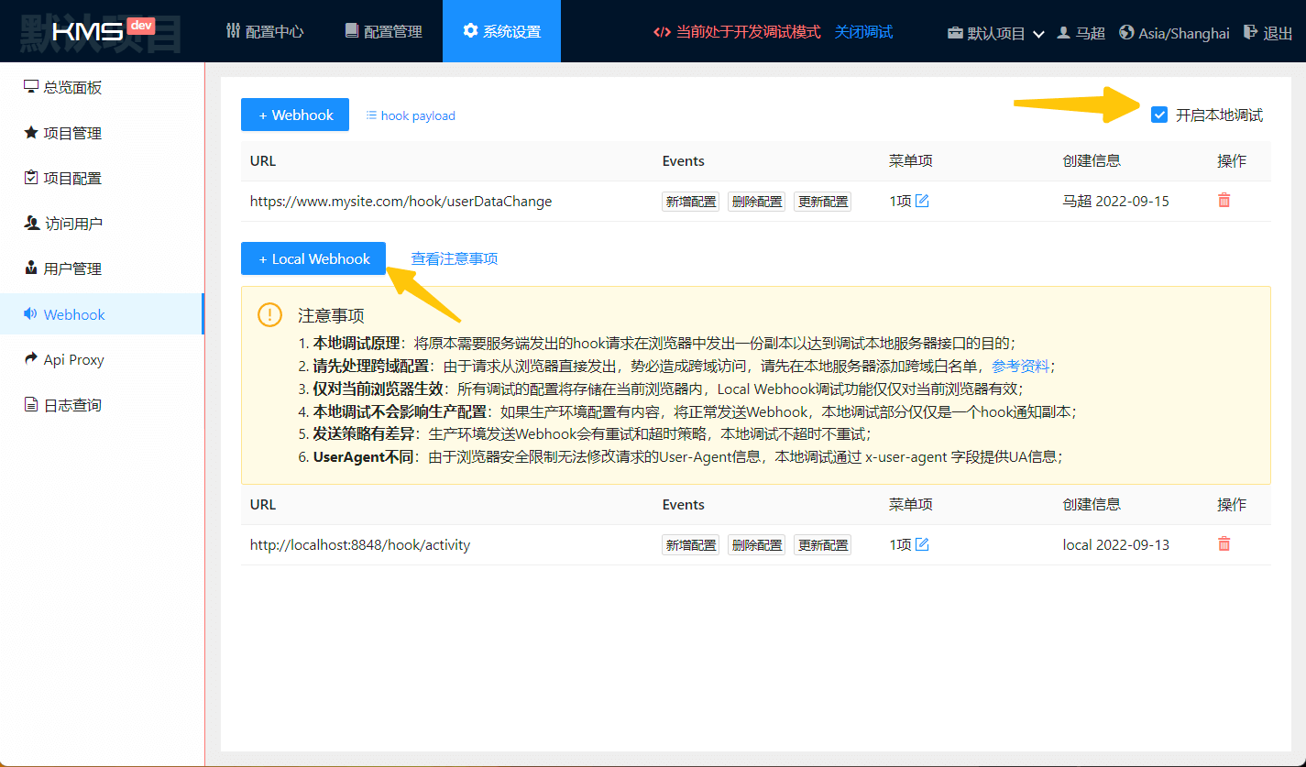Open the 默认项目 project dropdown

coord(995,32)
